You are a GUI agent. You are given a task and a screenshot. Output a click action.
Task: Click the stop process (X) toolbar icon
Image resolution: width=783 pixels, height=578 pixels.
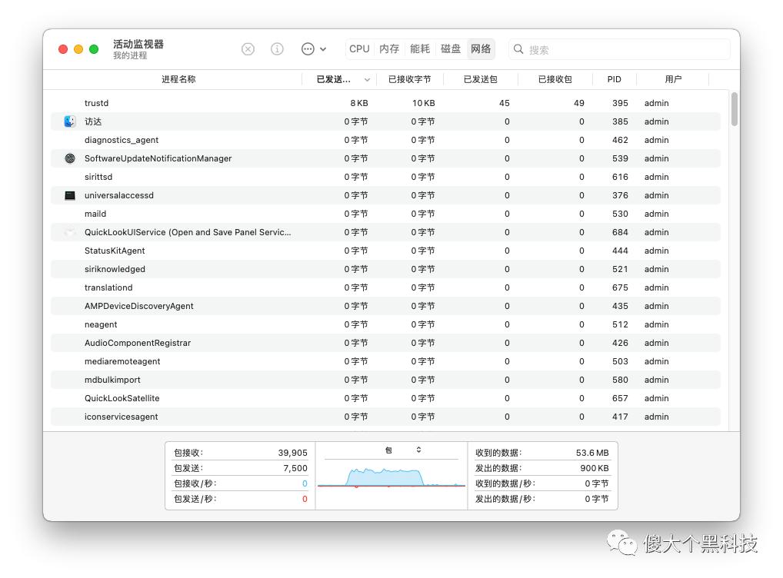[x=248, y=49]
